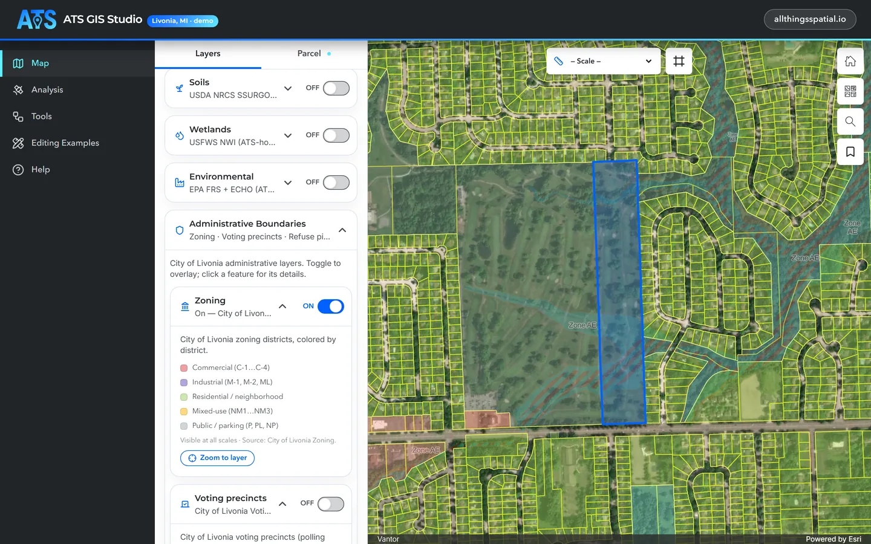871x544 pixels.
Task: Select the blue highlighted parcel on the map
Action: pyautogui.click(x=618, y=292)
